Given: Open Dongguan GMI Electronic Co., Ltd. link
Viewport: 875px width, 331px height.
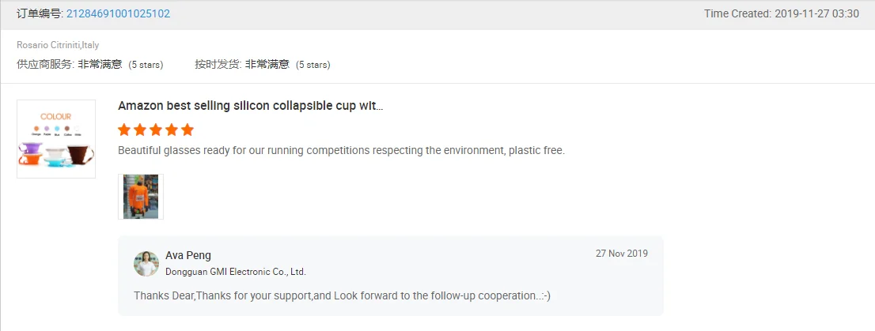Looking at the screenshot, I should pyautogui.click(x=235, y=272).
